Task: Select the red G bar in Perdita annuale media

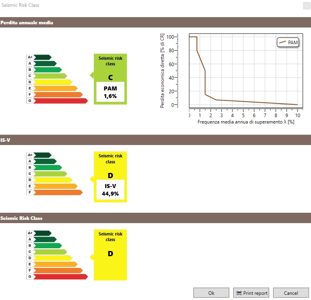Action: coord(61,101)
